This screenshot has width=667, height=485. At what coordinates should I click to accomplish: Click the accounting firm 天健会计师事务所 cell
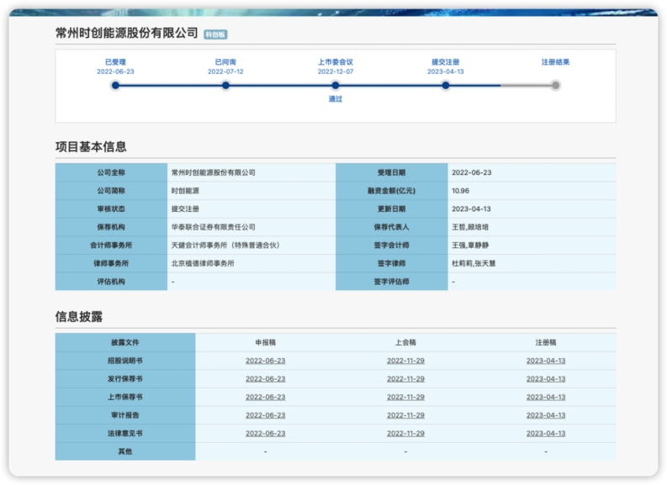(x=251, y=245)
